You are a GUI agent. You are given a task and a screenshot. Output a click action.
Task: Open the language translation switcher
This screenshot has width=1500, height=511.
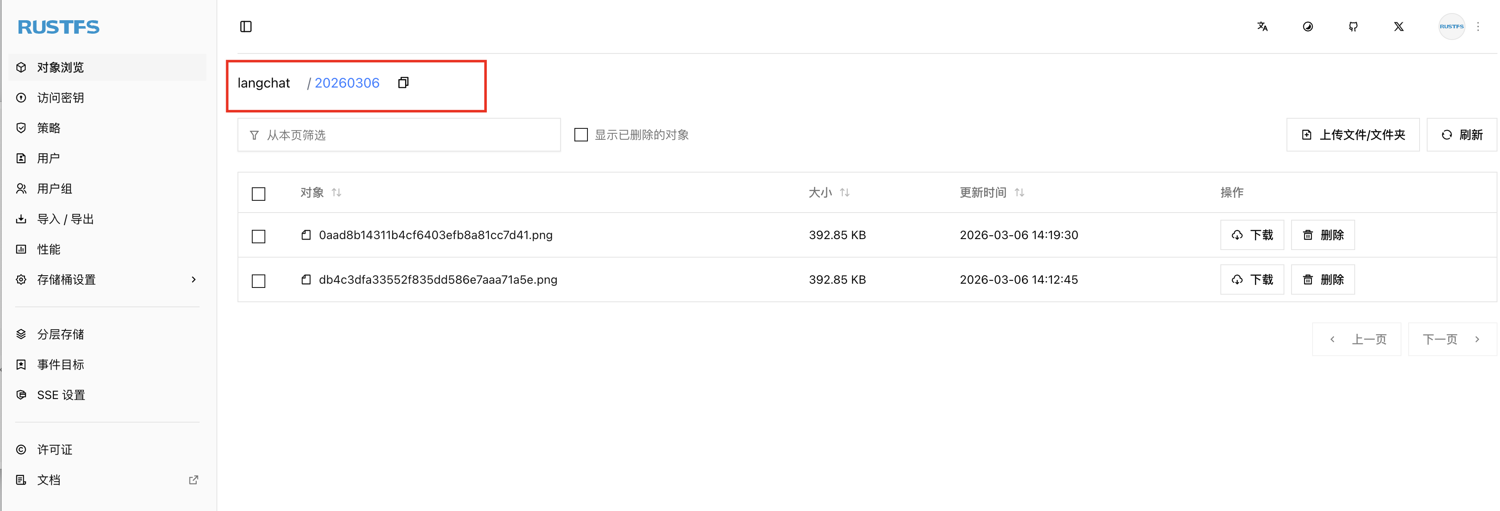tap(1262, 27)
